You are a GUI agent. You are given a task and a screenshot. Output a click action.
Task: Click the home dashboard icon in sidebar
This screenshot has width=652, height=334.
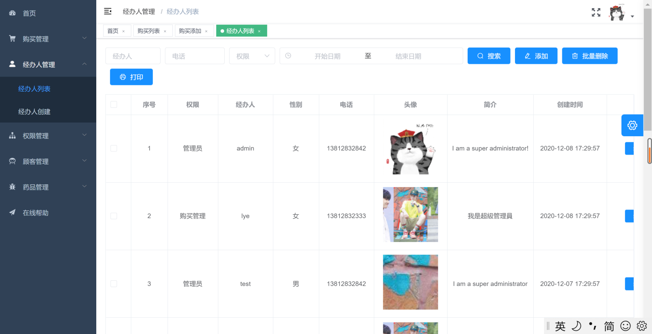[x=12, y=13]
